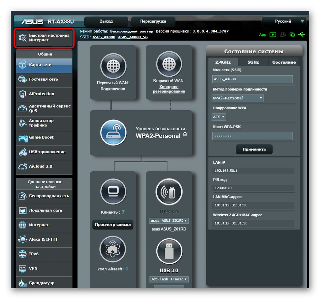Open Quick Internet Setup (Быстрая настройка Интернет)
Viewport: 320px width, 299px height.
click(x=44, y=38)
